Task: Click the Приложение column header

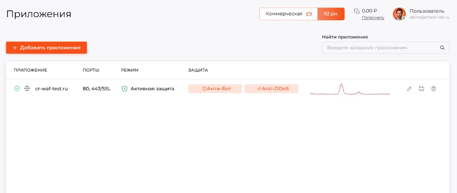Action: [x=30, y=70]
